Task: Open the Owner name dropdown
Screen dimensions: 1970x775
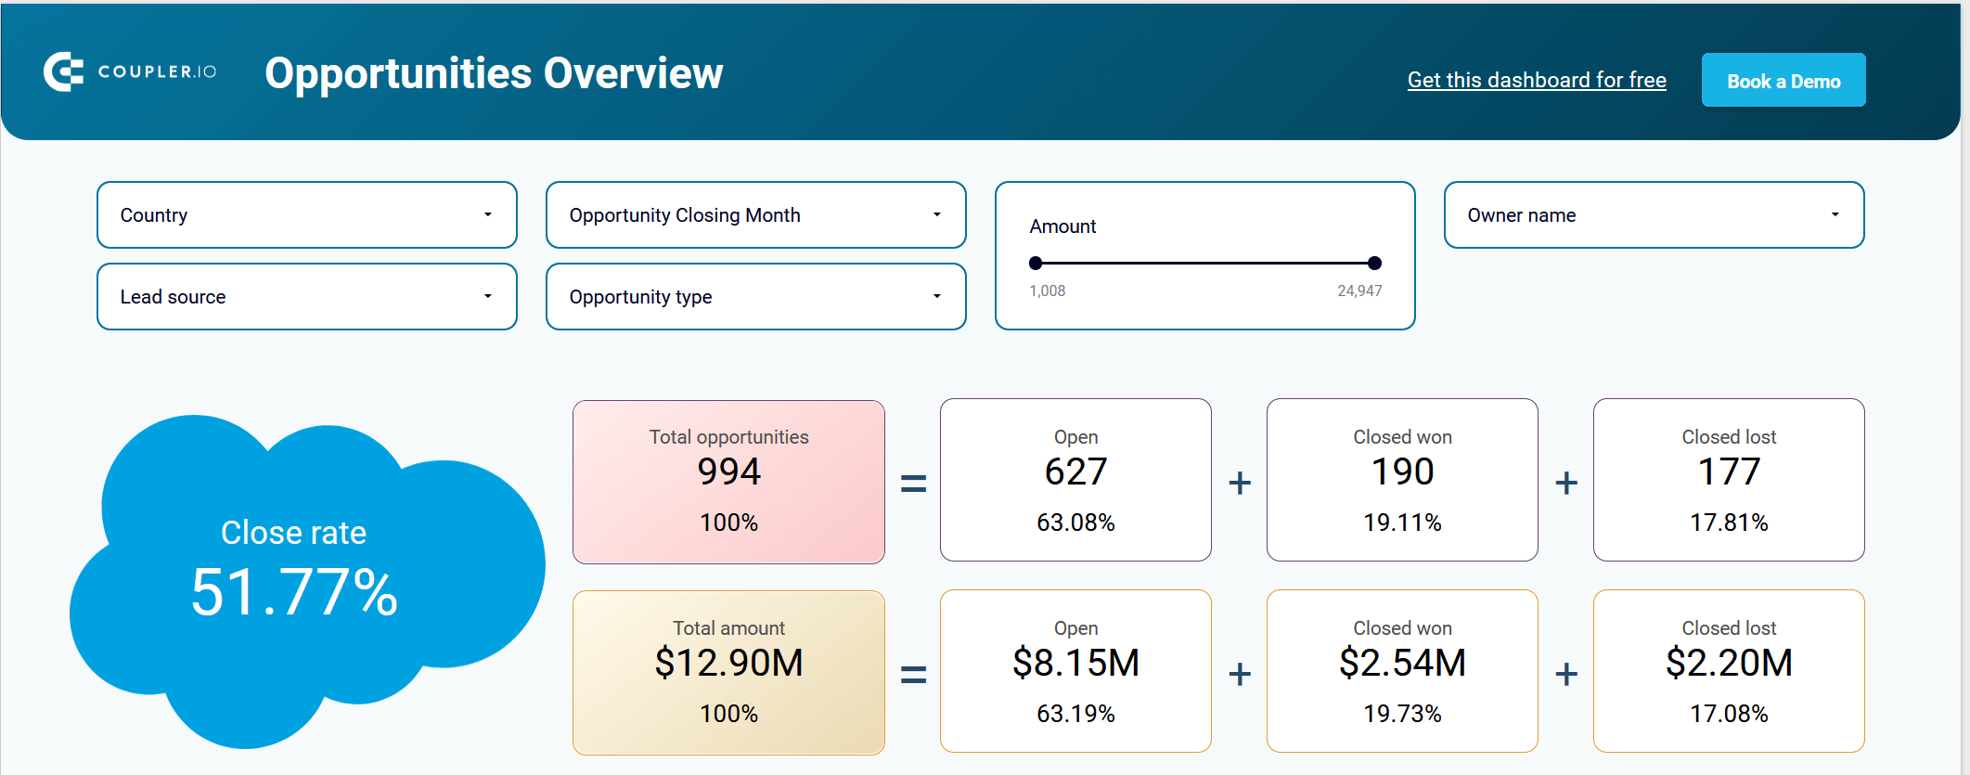Action: pos(1655,215)
